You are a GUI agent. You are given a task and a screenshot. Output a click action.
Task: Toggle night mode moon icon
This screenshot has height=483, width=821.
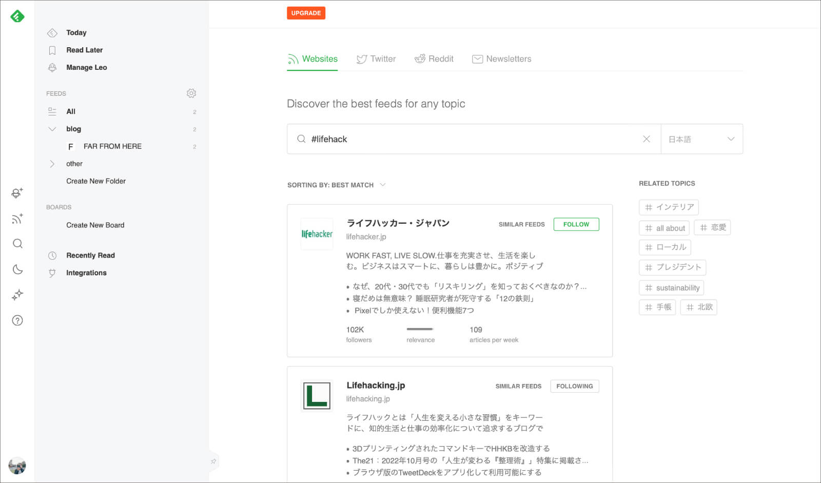coord(17,269)
